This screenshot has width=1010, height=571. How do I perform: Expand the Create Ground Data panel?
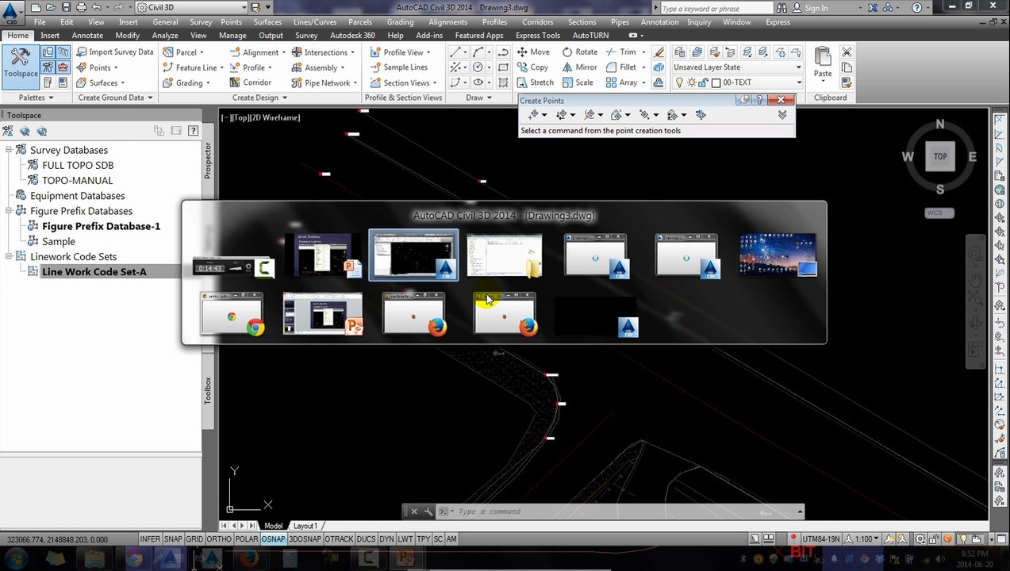coord(115,98)
